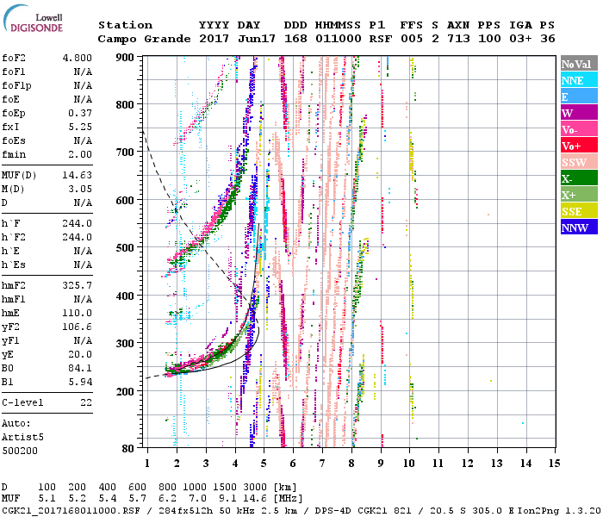This screenshot has width=603, height=517.
Task: Select the W purple legend swatch
Action: pos(579,113)
